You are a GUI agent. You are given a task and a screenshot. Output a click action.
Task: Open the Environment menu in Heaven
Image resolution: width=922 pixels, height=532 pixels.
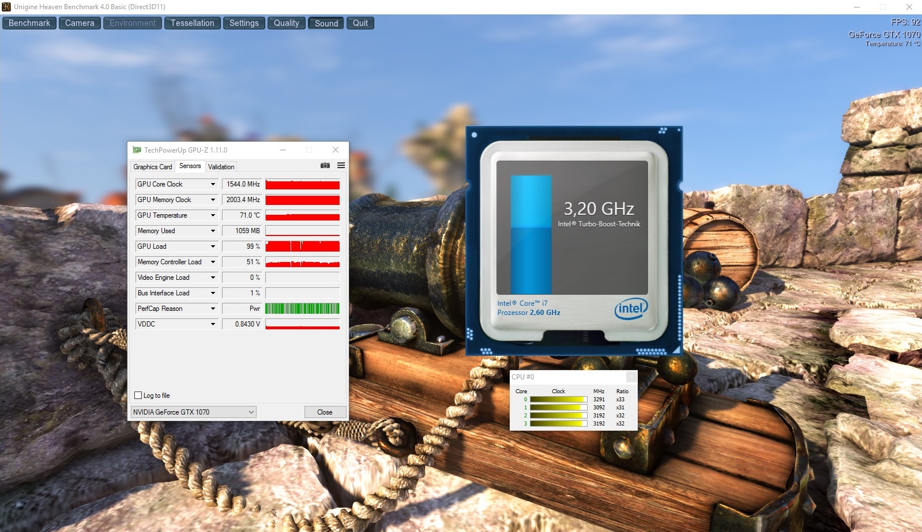pyautogui.click(x=133, y=23)
